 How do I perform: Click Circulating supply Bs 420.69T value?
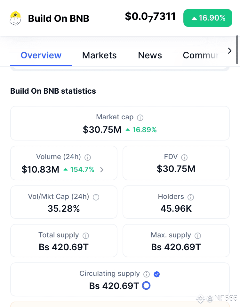(114, 286)
